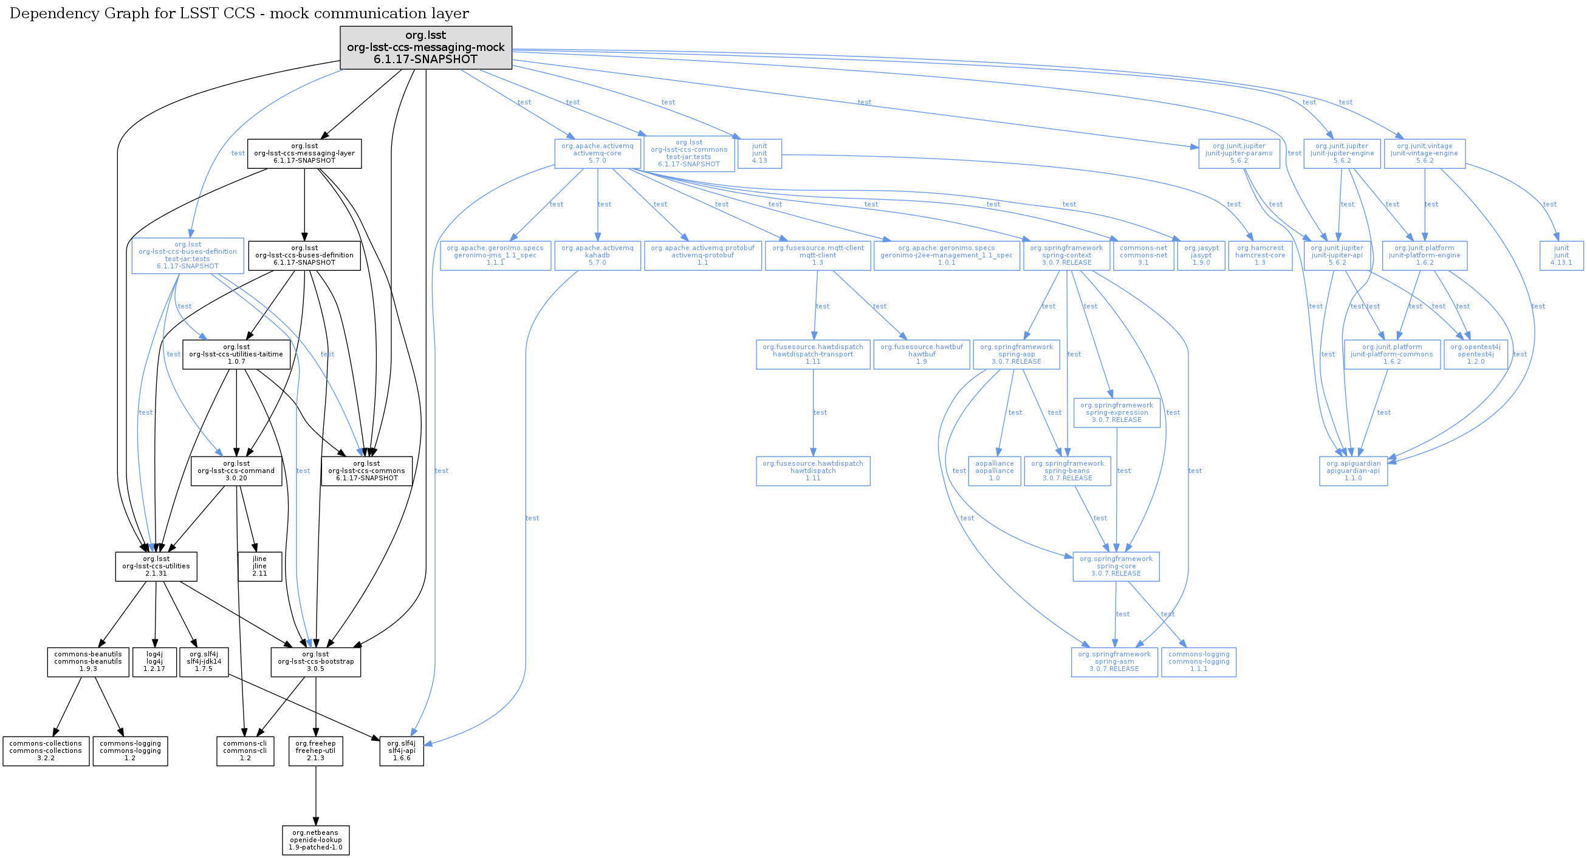Click the activemq-core 5.7.0 node
Screen dimensions: 1587x858
coord(597,154)
